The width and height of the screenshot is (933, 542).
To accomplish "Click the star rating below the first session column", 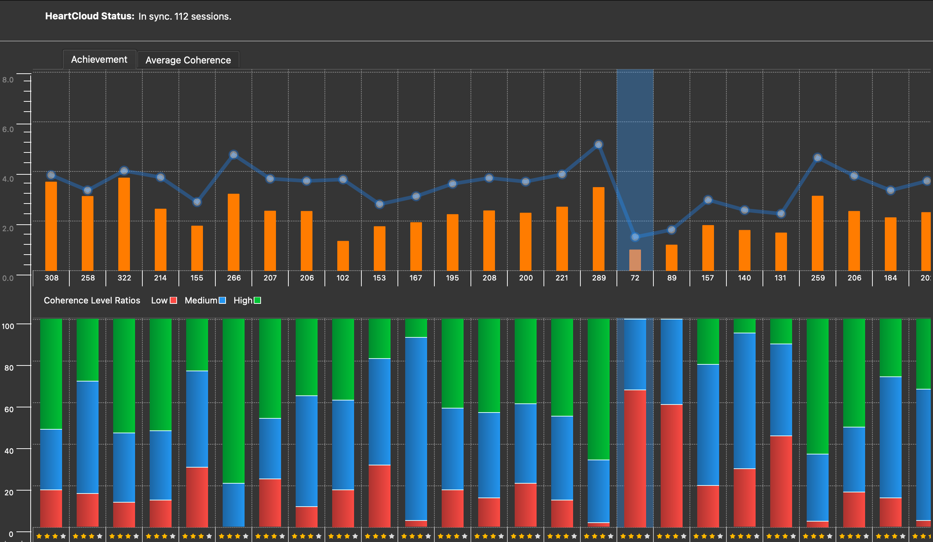I will tap(51, 536).
